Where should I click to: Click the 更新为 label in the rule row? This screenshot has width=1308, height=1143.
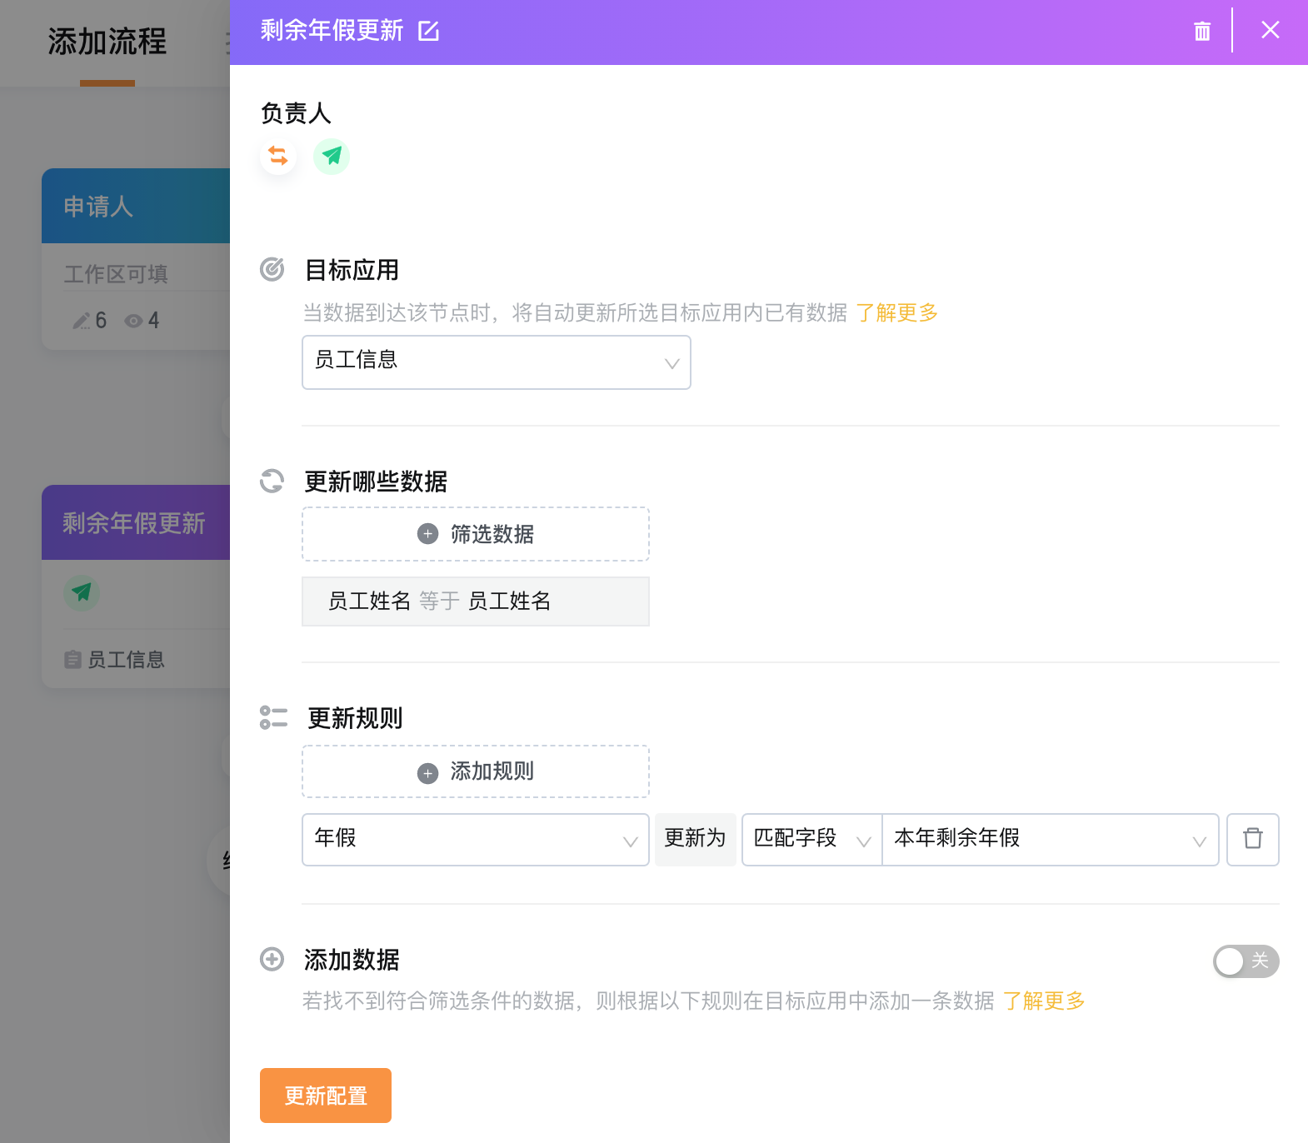[x=696, y=839]
